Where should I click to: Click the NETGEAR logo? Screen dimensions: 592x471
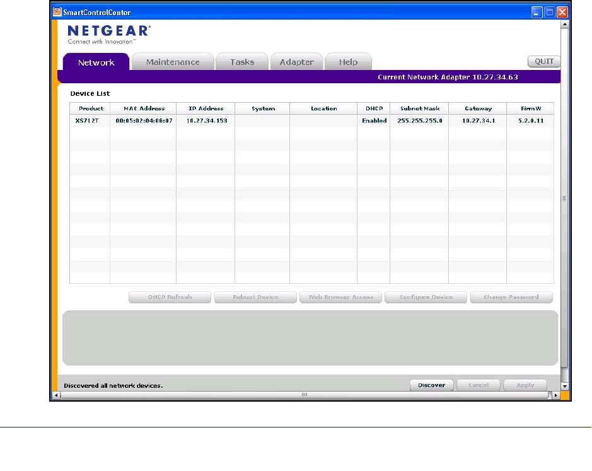coord(109,35)
